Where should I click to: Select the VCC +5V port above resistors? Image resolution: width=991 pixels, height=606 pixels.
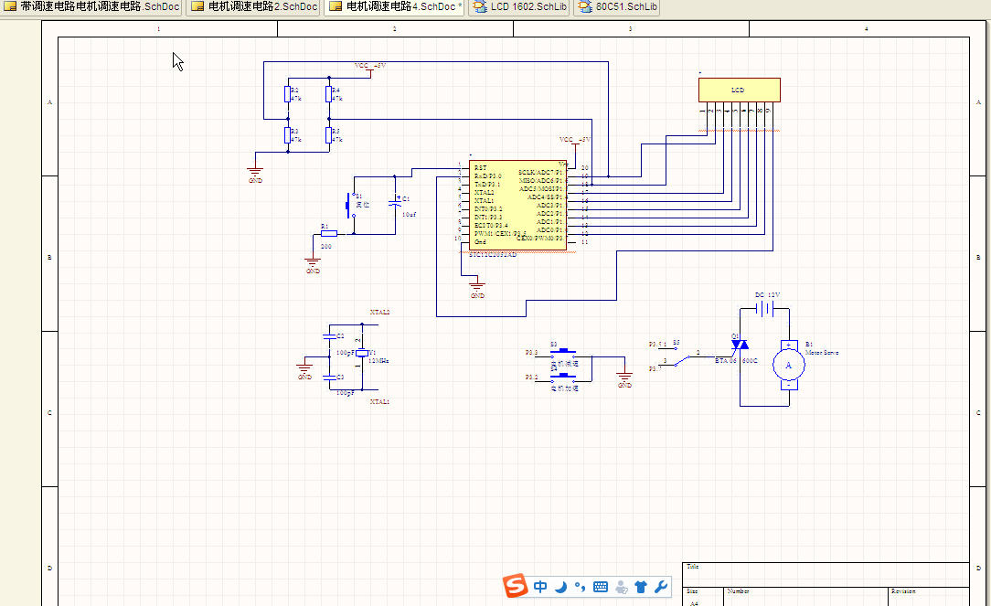pyautogui.click(x=370, y=69)
